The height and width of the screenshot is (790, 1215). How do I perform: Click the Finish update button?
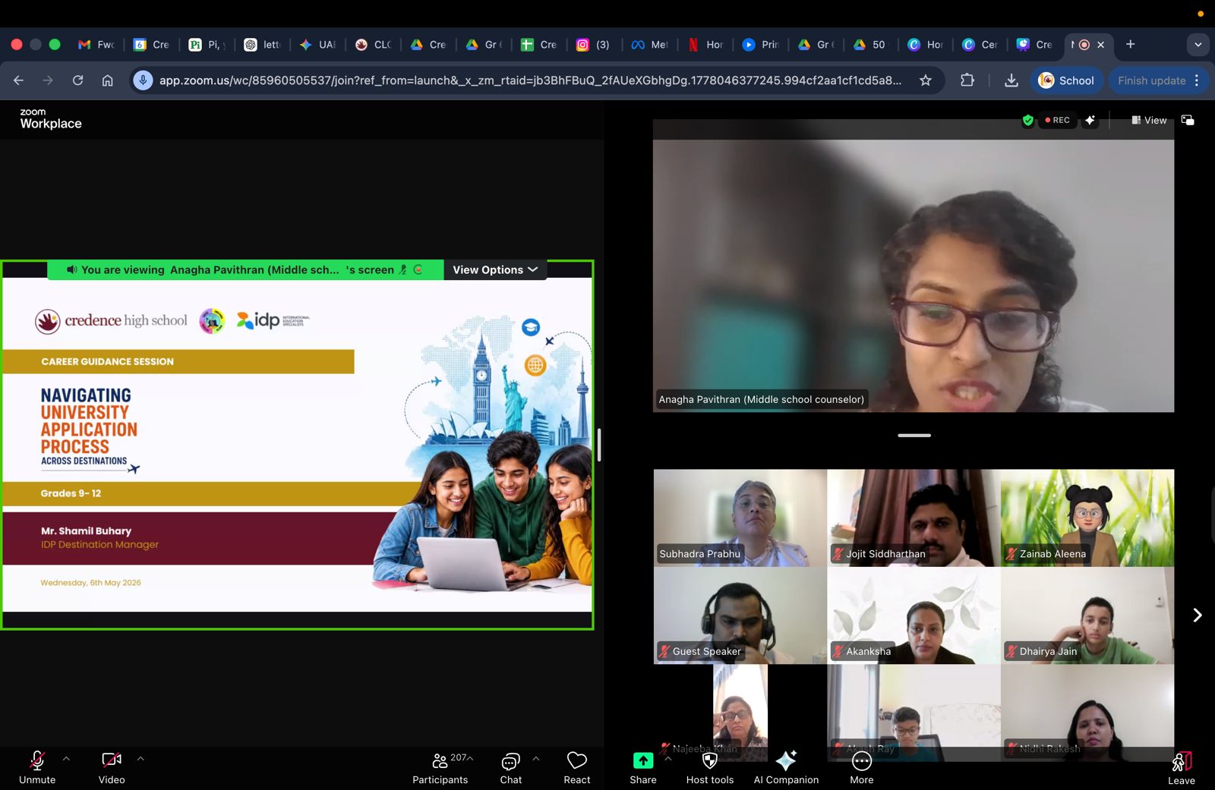(1151, 80)
